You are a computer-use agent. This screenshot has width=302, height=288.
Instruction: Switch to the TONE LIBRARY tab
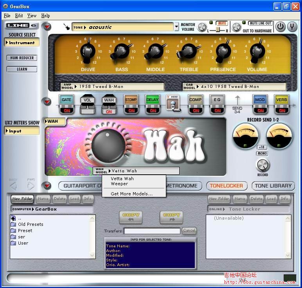273,186
